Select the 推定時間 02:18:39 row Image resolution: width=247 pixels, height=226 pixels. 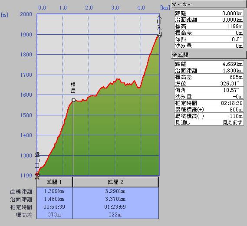coord(209,103)
